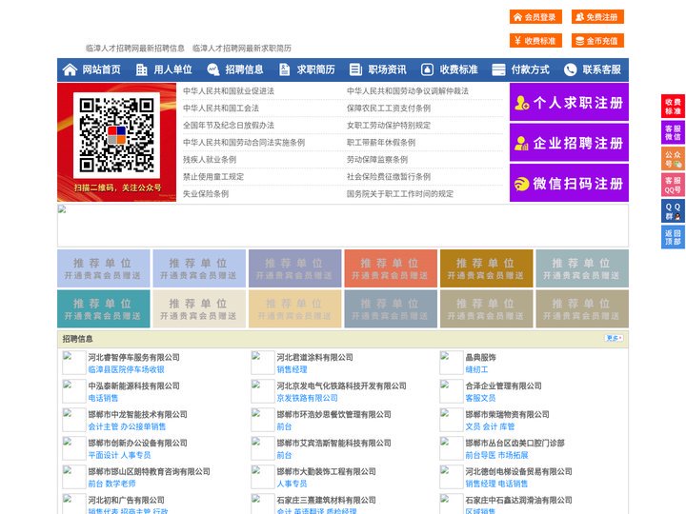The height and width of the screenshot is (514, 686).
Task: Open 女职工劳动保护特别规定 link
Action: click(x=389, y=125)
